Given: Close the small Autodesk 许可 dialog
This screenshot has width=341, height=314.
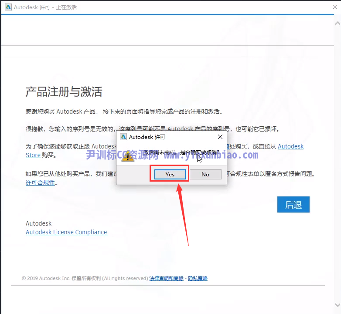Looking at the screenshot, I should pos(220,137).
